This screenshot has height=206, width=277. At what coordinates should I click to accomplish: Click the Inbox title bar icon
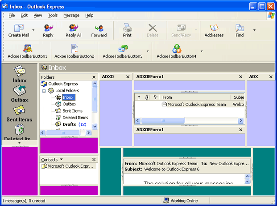point(44,67)
